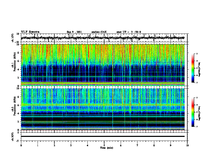This screenshot has height=163, width=211.
Task: Click tick label 6 on the time axis
Action: click(x=121, y=145)
